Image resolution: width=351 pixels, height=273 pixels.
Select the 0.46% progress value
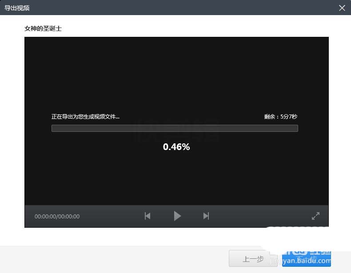point(176,147)
